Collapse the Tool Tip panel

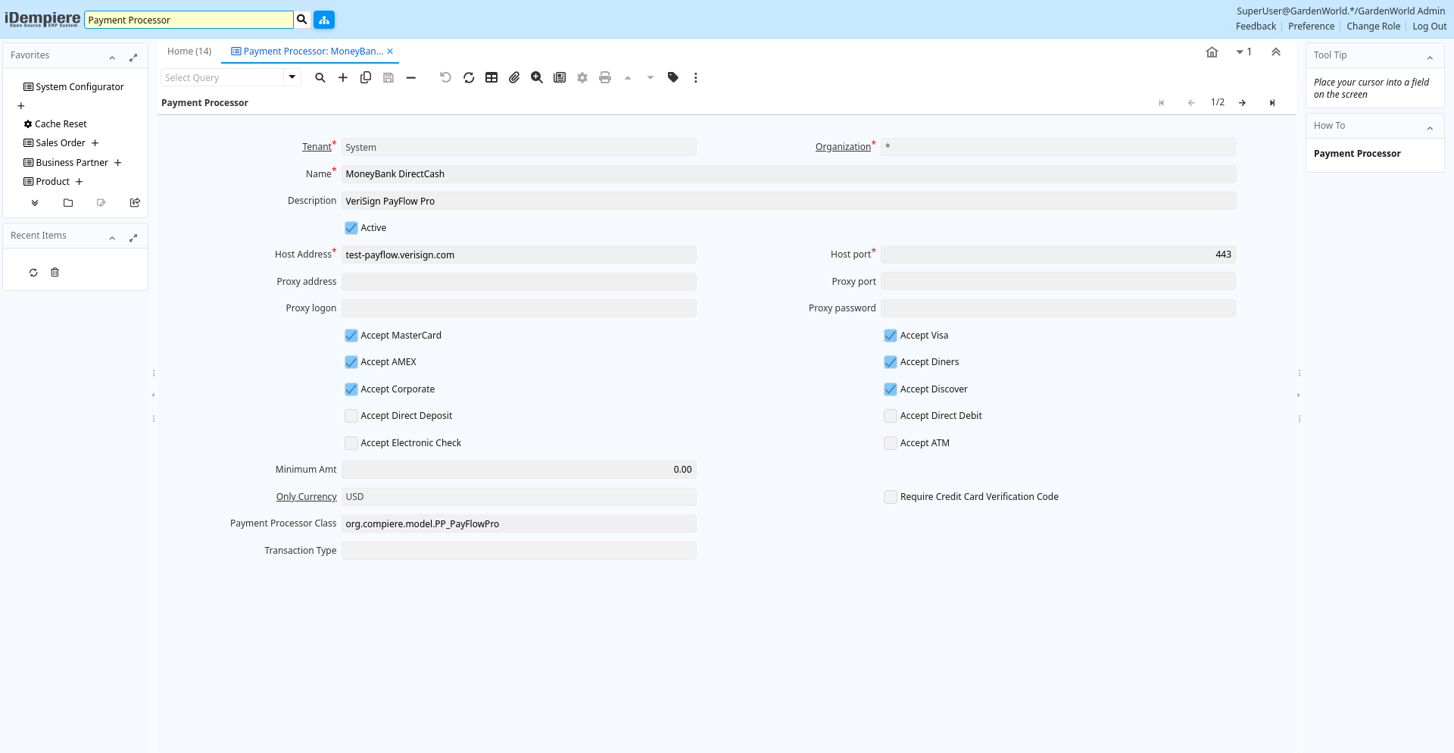pyautogui.click(x=1430, y=57)
